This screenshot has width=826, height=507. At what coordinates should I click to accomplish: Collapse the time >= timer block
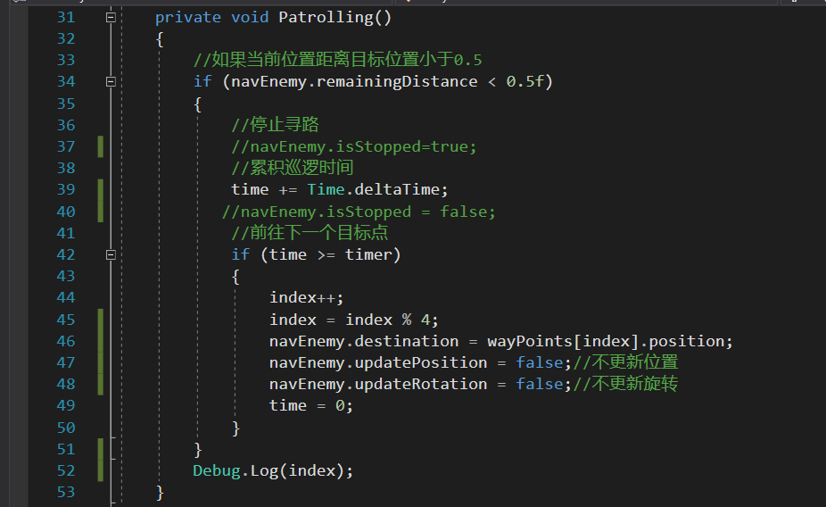(111, 255)
